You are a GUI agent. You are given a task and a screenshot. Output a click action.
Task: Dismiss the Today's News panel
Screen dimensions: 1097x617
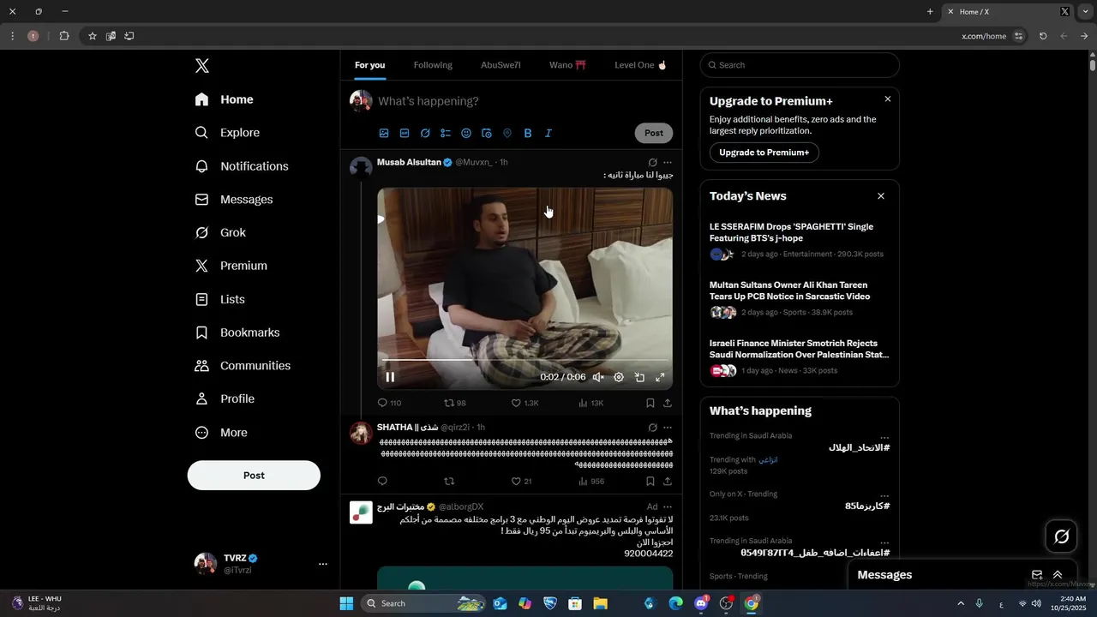click(881, 196)
